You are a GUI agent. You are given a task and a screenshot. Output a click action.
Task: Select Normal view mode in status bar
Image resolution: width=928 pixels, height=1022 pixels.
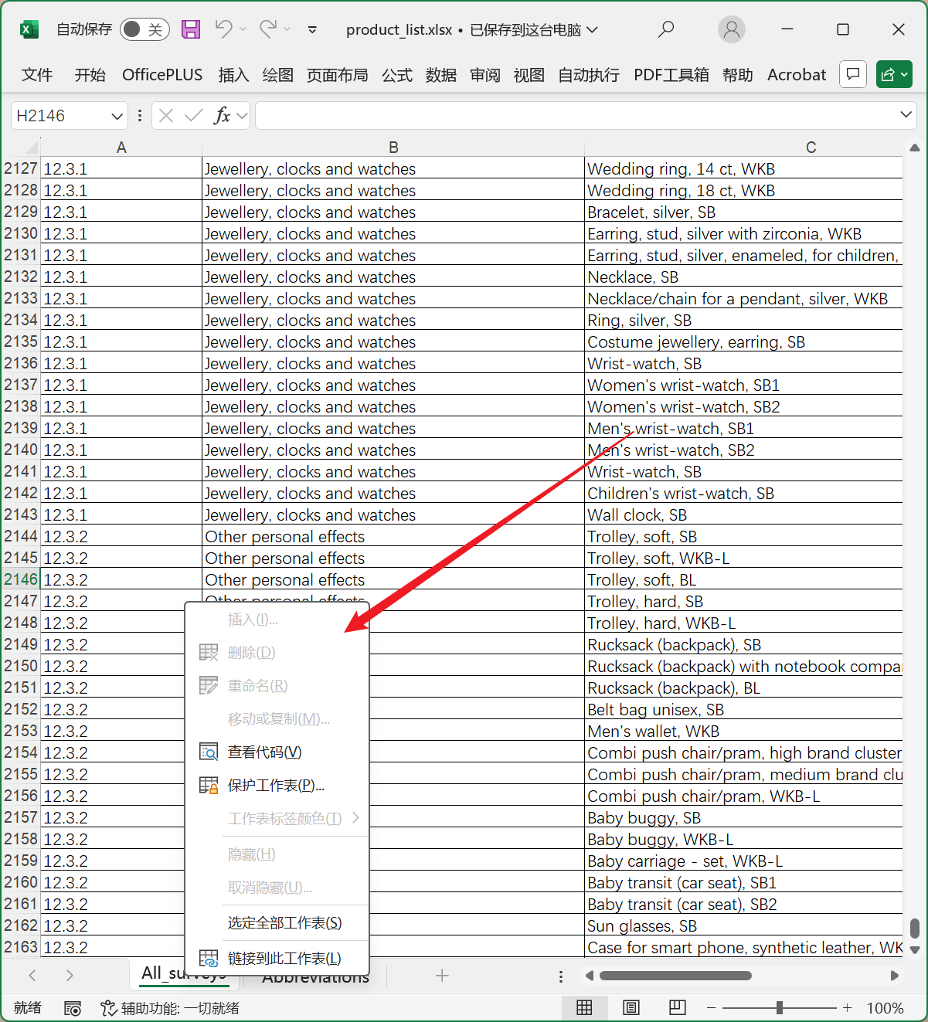coord(585,1007)
